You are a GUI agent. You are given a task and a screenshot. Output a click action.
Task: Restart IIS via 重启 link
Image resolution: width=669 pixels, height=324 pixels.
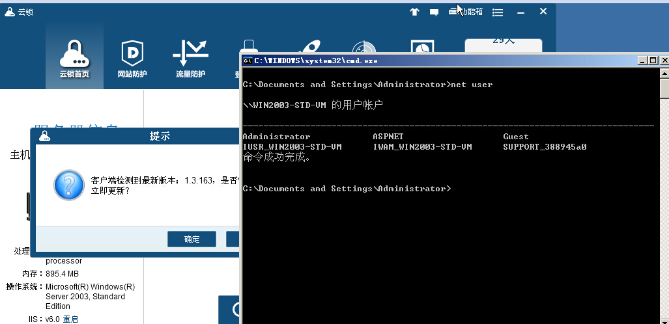click(x=70, y=319)
